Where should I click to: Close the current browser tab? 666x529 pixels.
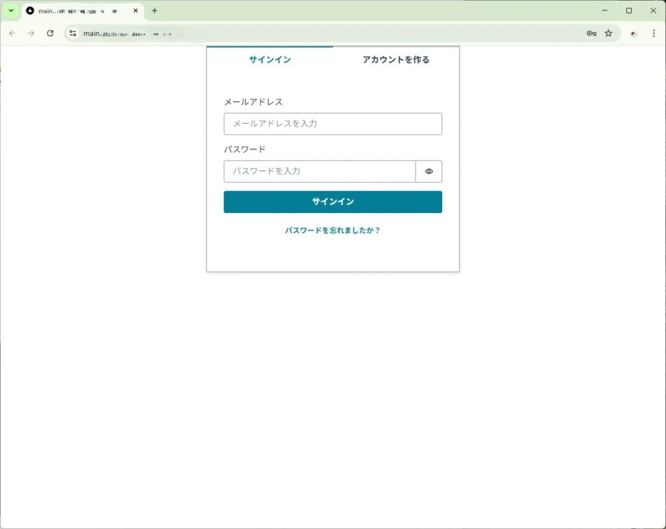click(x=135, y=11)
